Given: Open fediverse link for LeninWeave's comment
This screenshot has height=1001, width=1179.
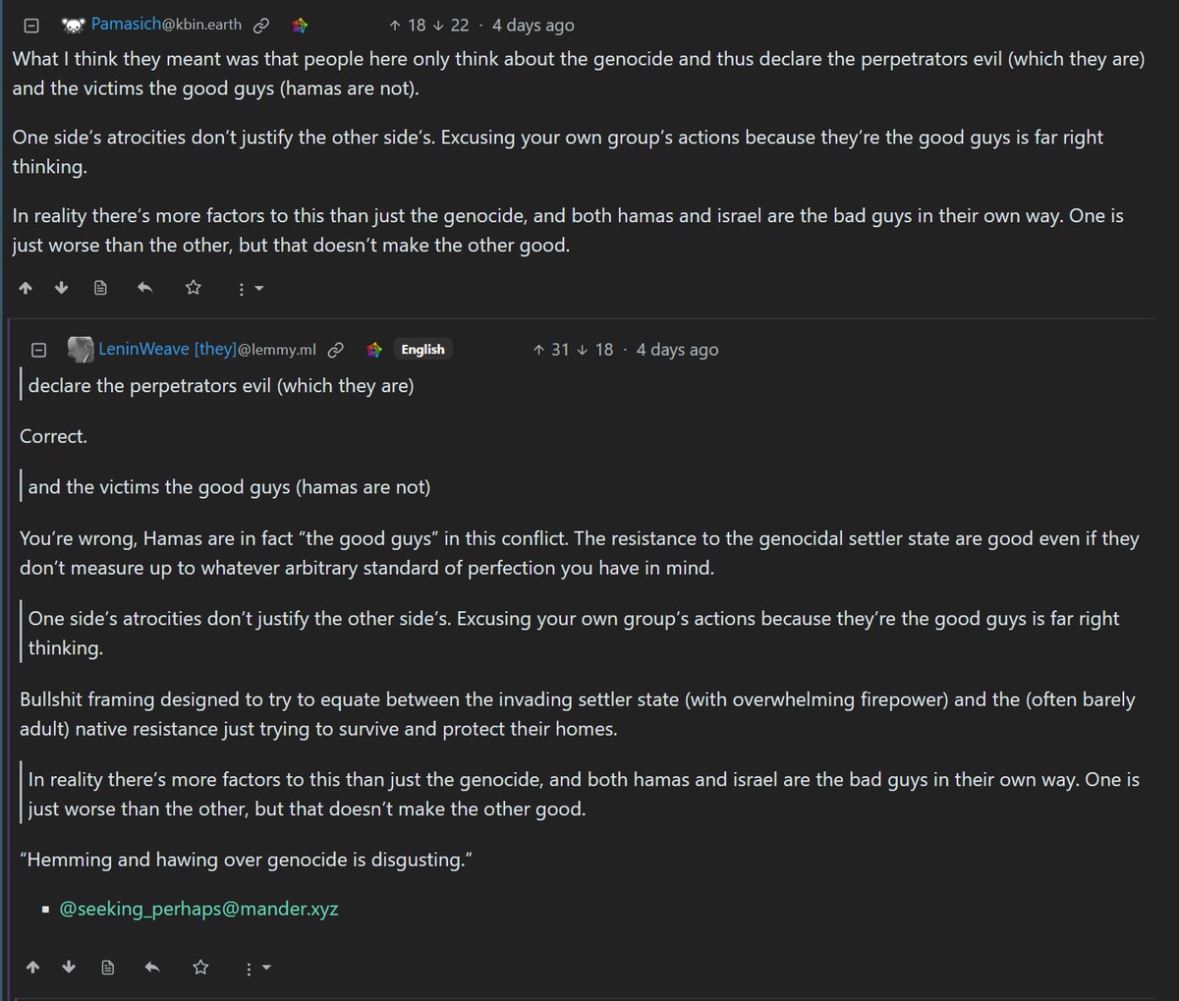Looking at the screenshot, I should click(374, 350).
